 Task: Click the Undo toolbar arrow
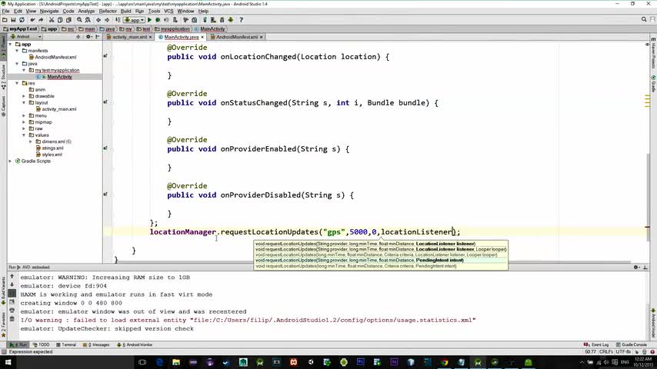coord(32,20)
